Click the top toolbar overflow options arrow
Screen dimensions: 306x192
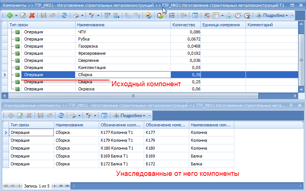[x=292, y=15]
